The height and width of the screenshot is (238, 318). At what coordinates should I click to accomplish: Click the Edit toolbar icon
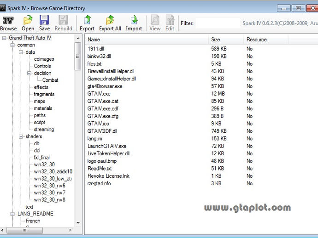170,20
